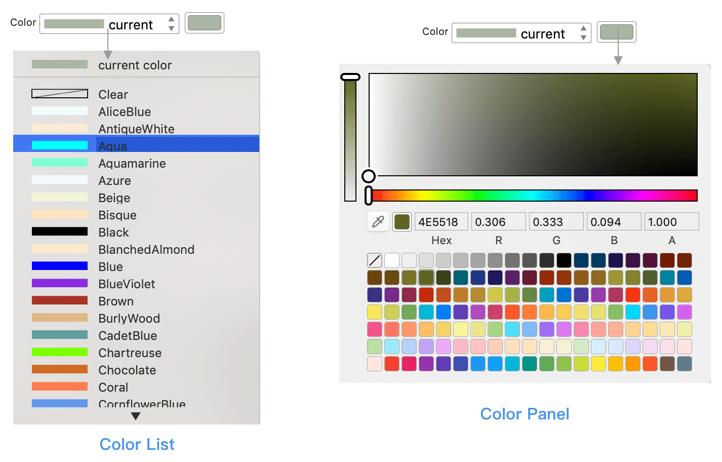Pick the selected olive palette swatch
Image resolution: width=722 pixels, height=462 pixels.
426,278
